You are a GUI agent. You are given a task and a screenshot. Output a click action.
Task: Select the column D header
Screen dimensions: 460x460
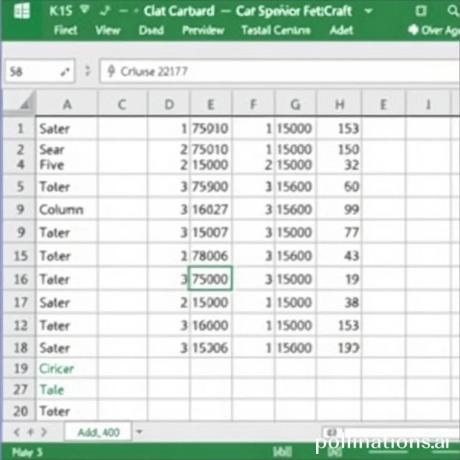tap(169, 105)
